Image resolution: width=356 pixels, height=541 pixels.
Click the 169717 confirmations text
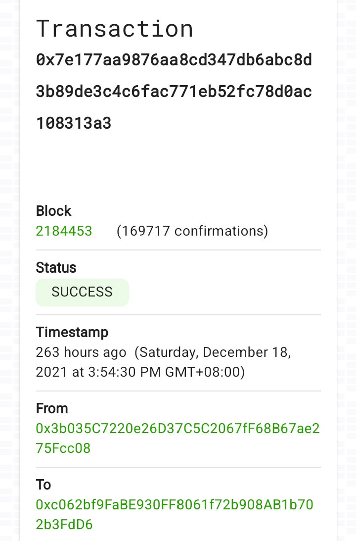tap(192, 231)
